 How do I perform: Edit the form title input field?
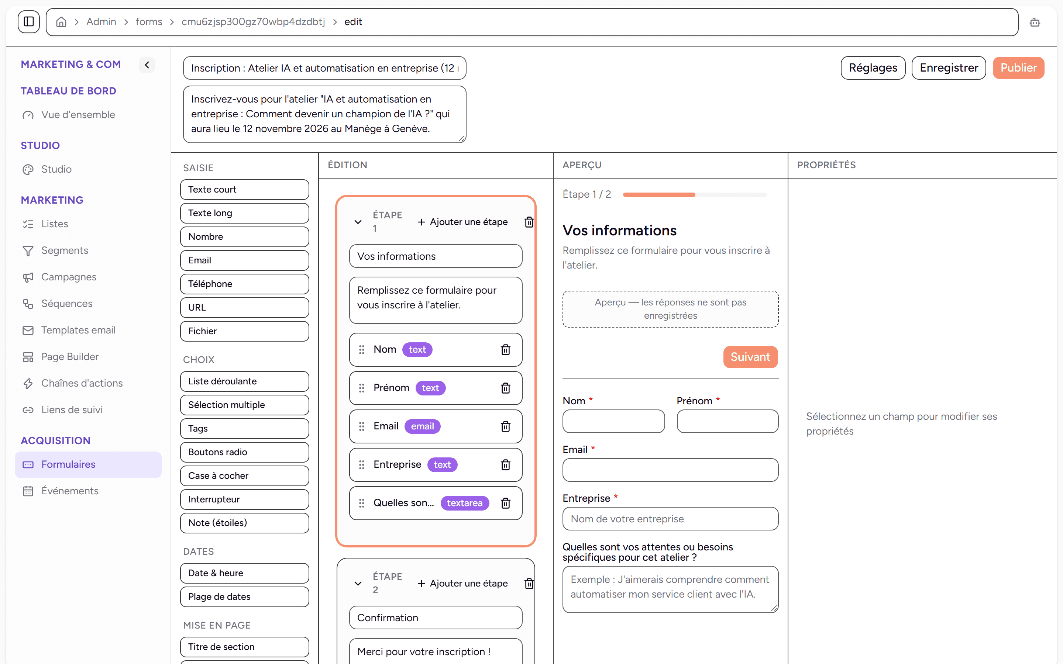pyautogui.click(x=324, y=68)
